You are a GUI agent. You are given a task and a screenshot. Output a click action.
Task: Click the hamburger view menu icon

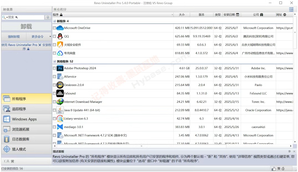click(x=291, y=9)
